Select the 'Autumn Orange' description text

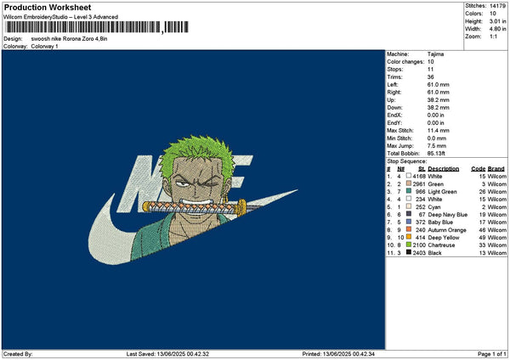point(447,230)
